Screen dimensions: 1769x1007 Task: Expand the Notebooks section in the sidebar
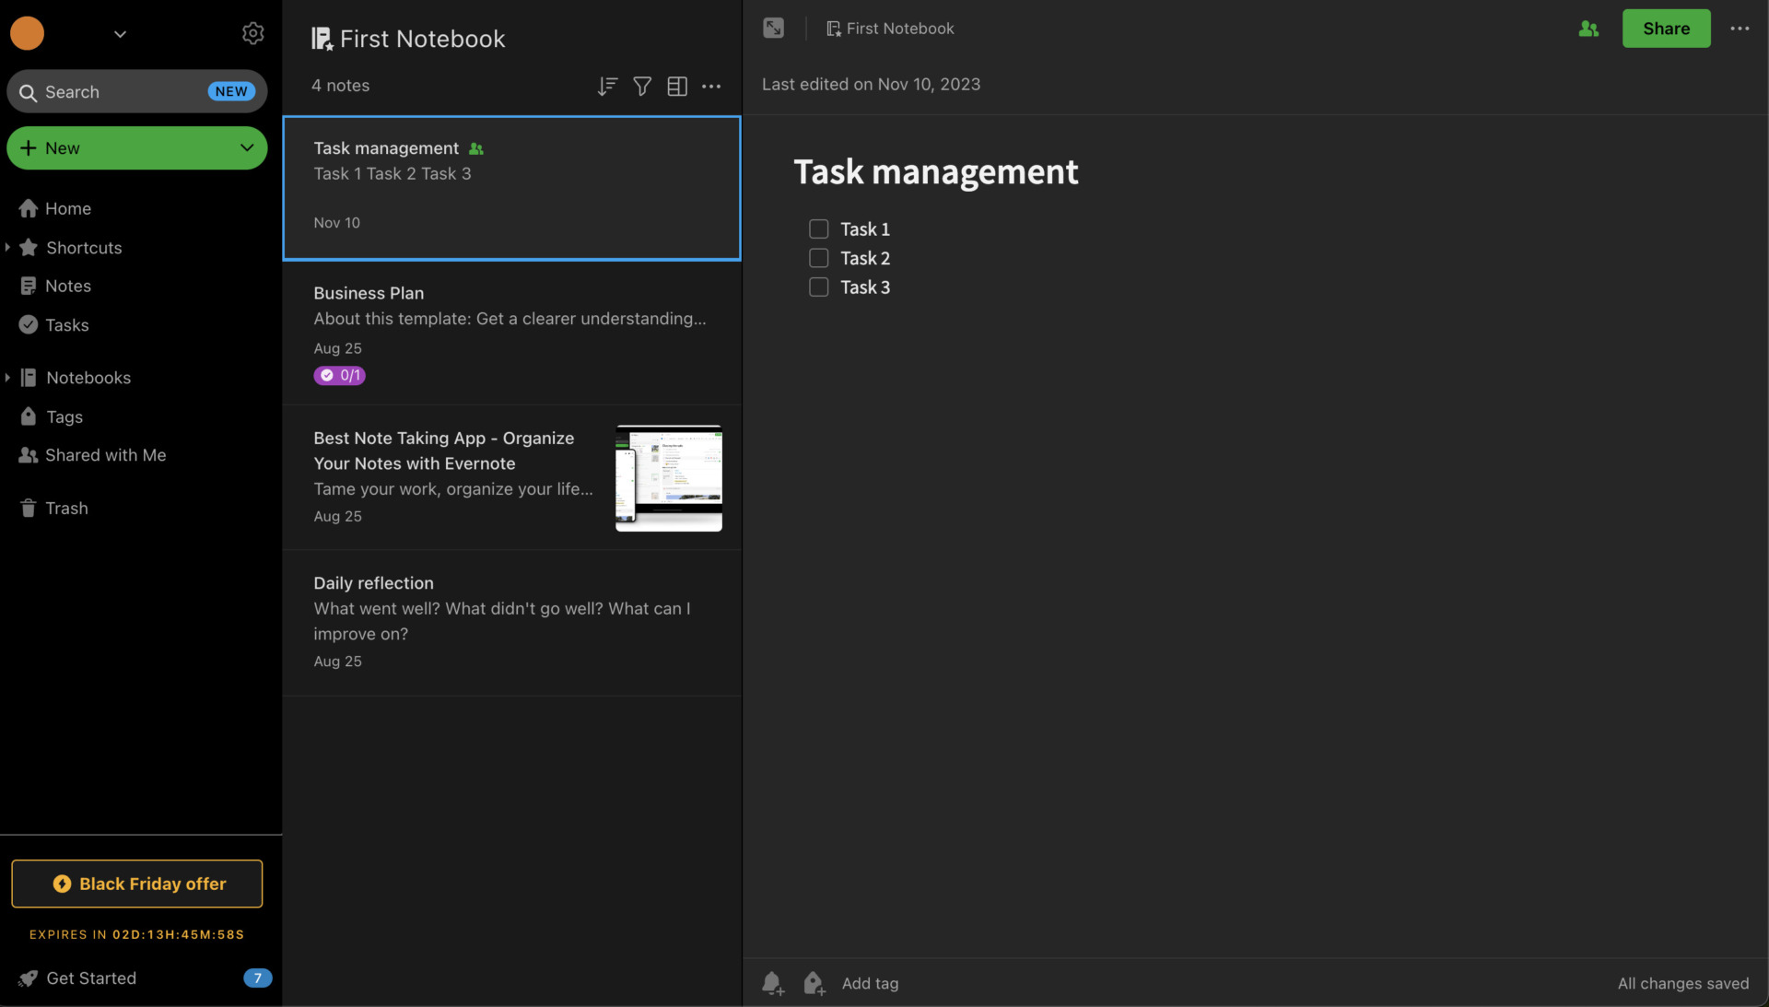point(9,377)
